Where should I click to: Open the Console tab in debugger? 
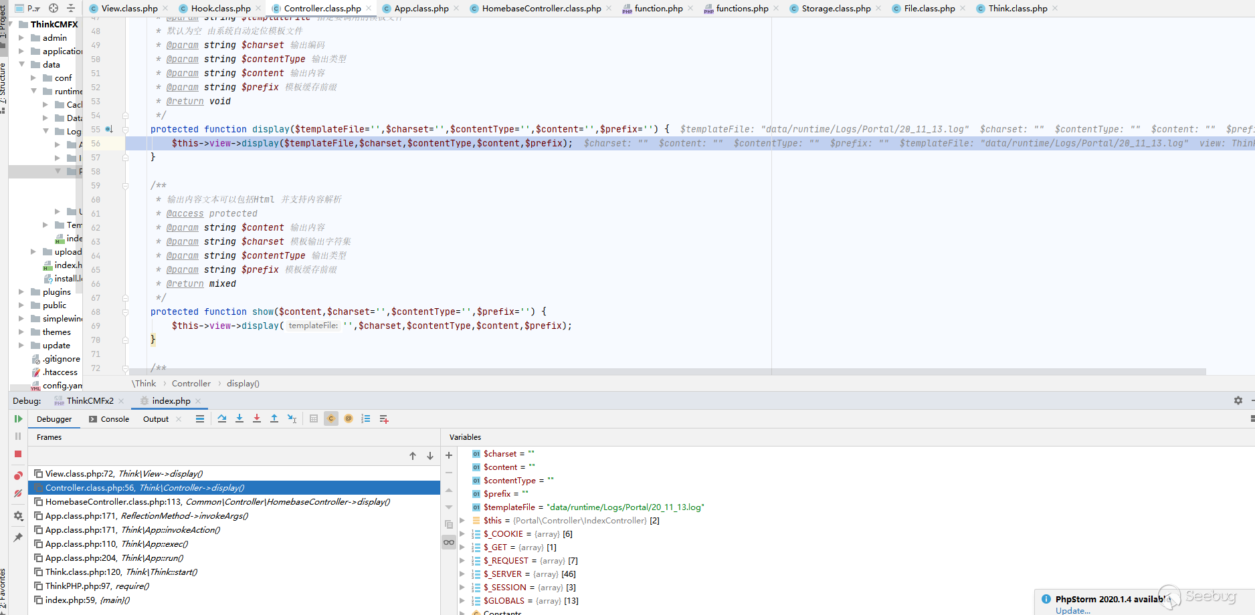tap(114, 419)
